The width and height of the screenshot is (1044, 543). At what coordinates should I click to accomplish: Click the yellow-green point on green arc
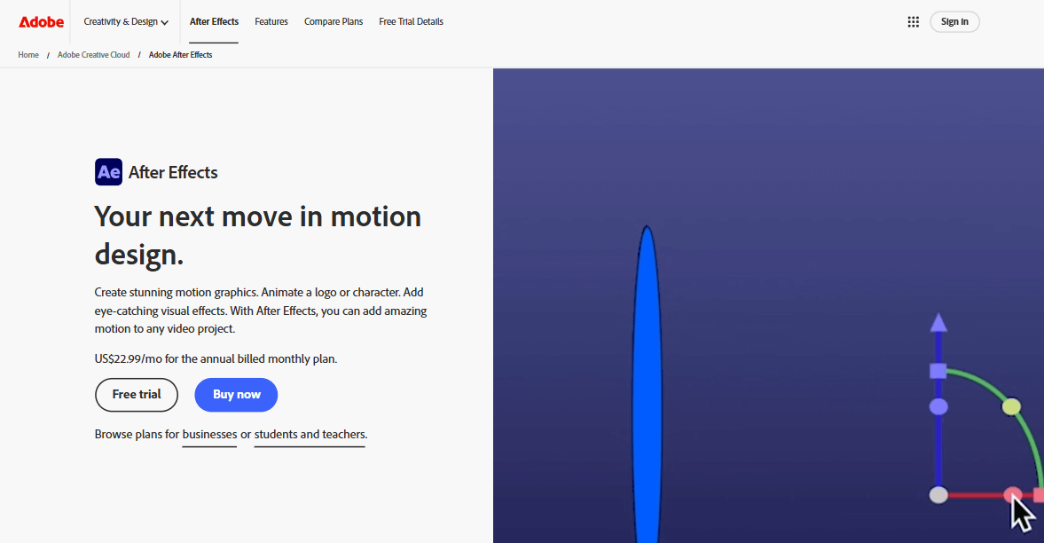click(x=1011, y=407)
